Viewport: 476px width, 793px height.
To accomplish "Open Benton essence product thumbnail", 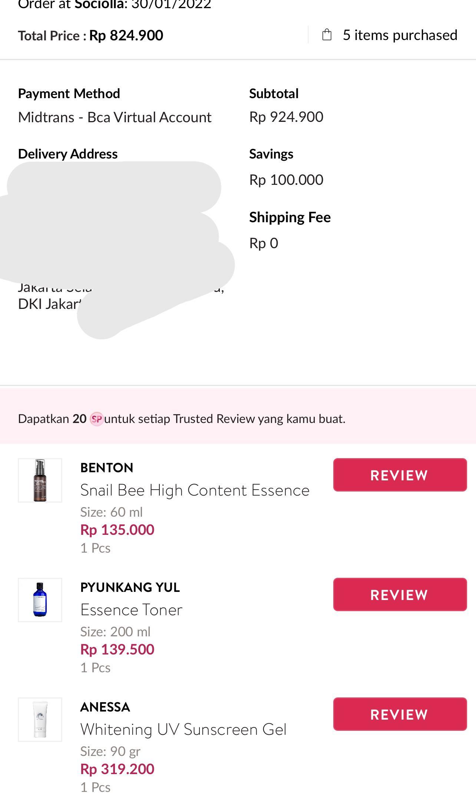I will [40, 480].
